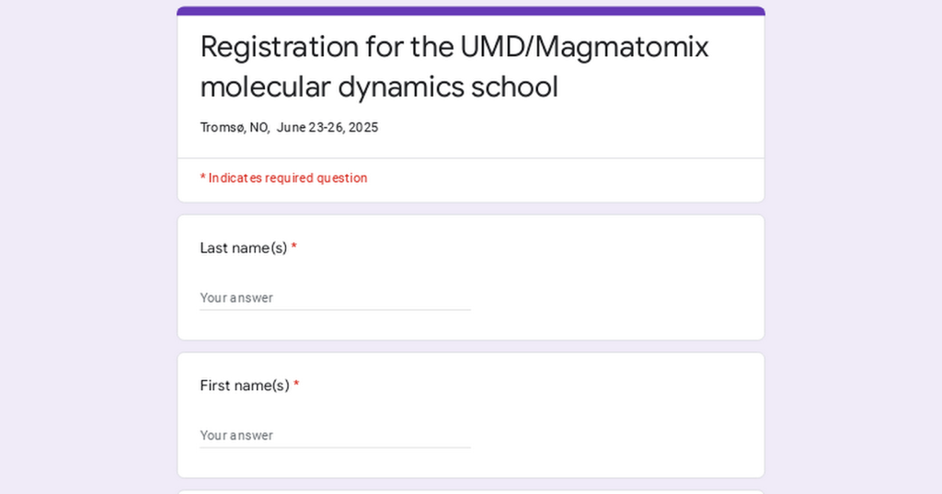This screenshot has height=494, width=942.
Task: Click the "First name(s)" question label
Action: coord(245,385)
